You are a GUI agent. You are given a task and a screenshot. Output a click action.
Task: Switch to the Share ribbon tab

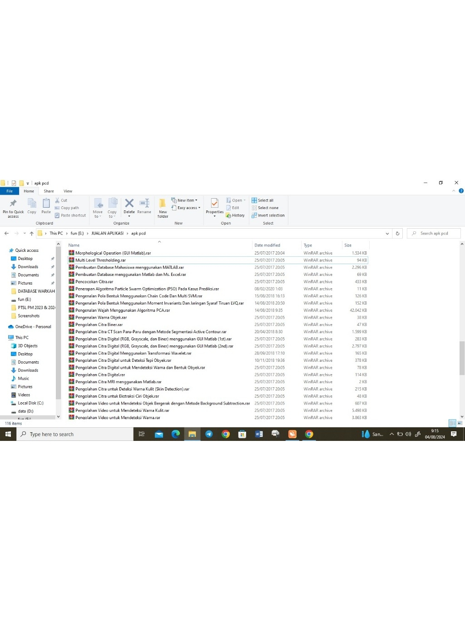pos(49,191)
